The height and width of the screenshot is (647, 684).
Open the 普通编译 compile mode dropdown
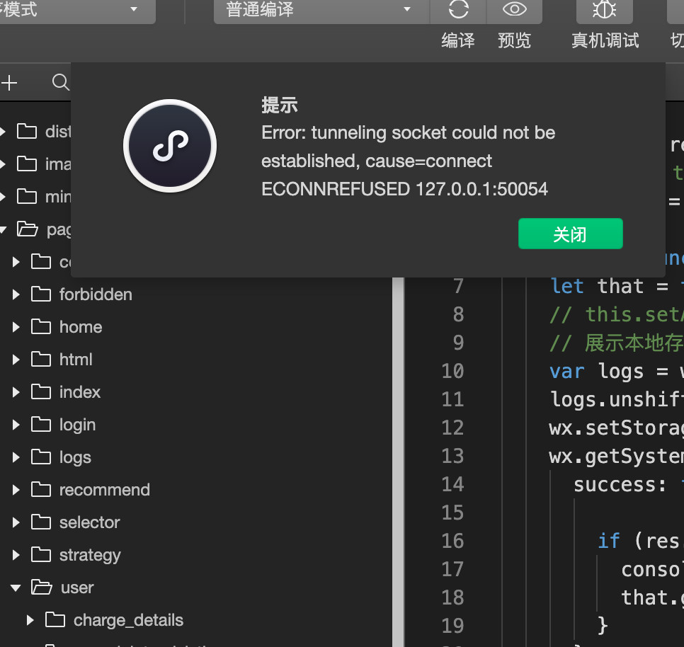[x=321, y=10]
